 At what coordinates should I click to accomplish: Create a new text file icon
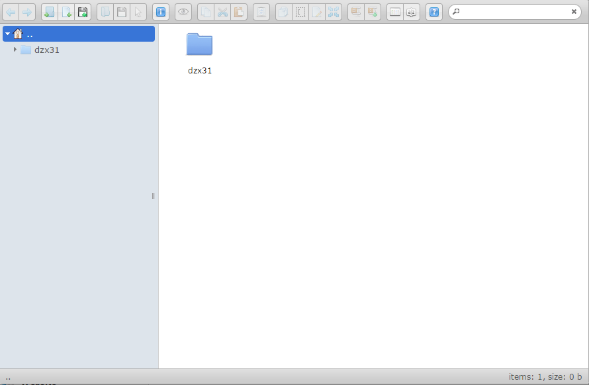pos(66,12)
